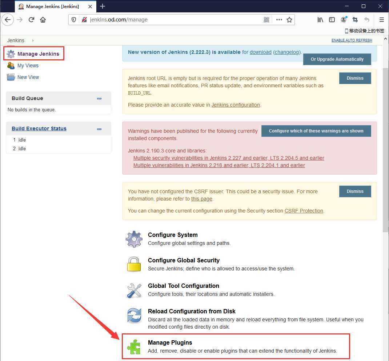Click ENABLE AUTO REFRESH link
Screen dimensions: 389x361
(x=352, y=40)
